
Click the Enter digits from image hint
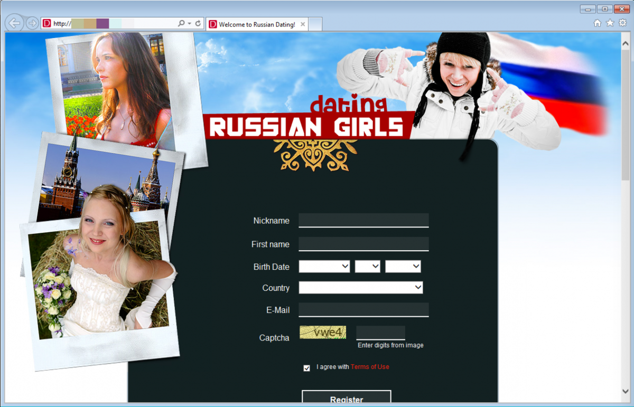click(390, 345)
